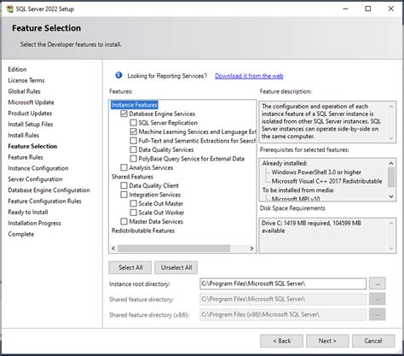Enable the SQL Server Replication checkbox
Viewport: 404px width, 356px height.
[x=133, y=123]
